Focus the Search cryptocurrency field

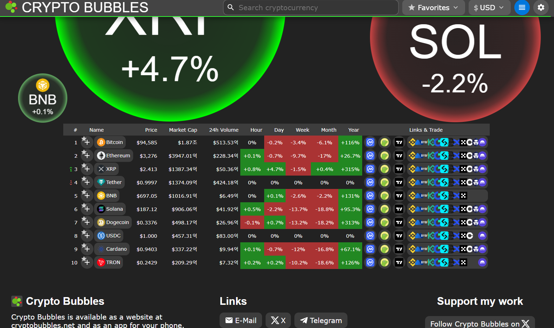click(311, 7)
